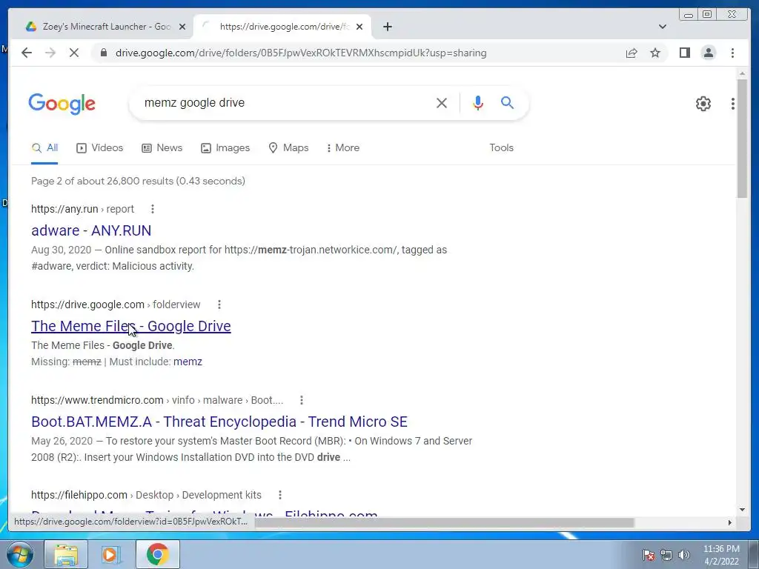The height and width of the screenshot is (569, 759).
Task: Click the horizontal scrollbar thumb
Action: pyautogui.click(x=445, y=522)
